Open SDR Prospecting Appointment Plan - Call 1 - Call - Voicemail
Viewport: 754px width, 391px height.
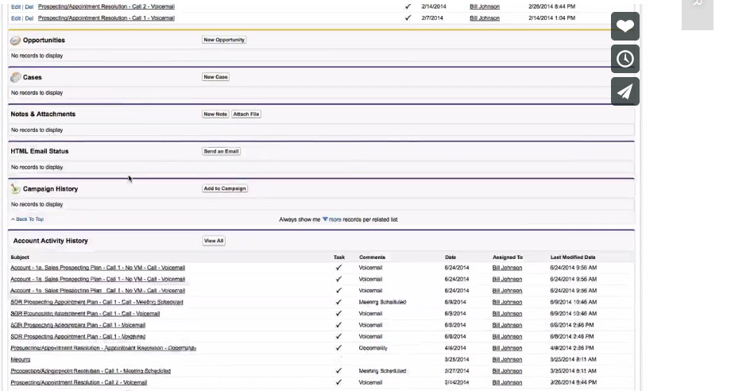[85, 314]
